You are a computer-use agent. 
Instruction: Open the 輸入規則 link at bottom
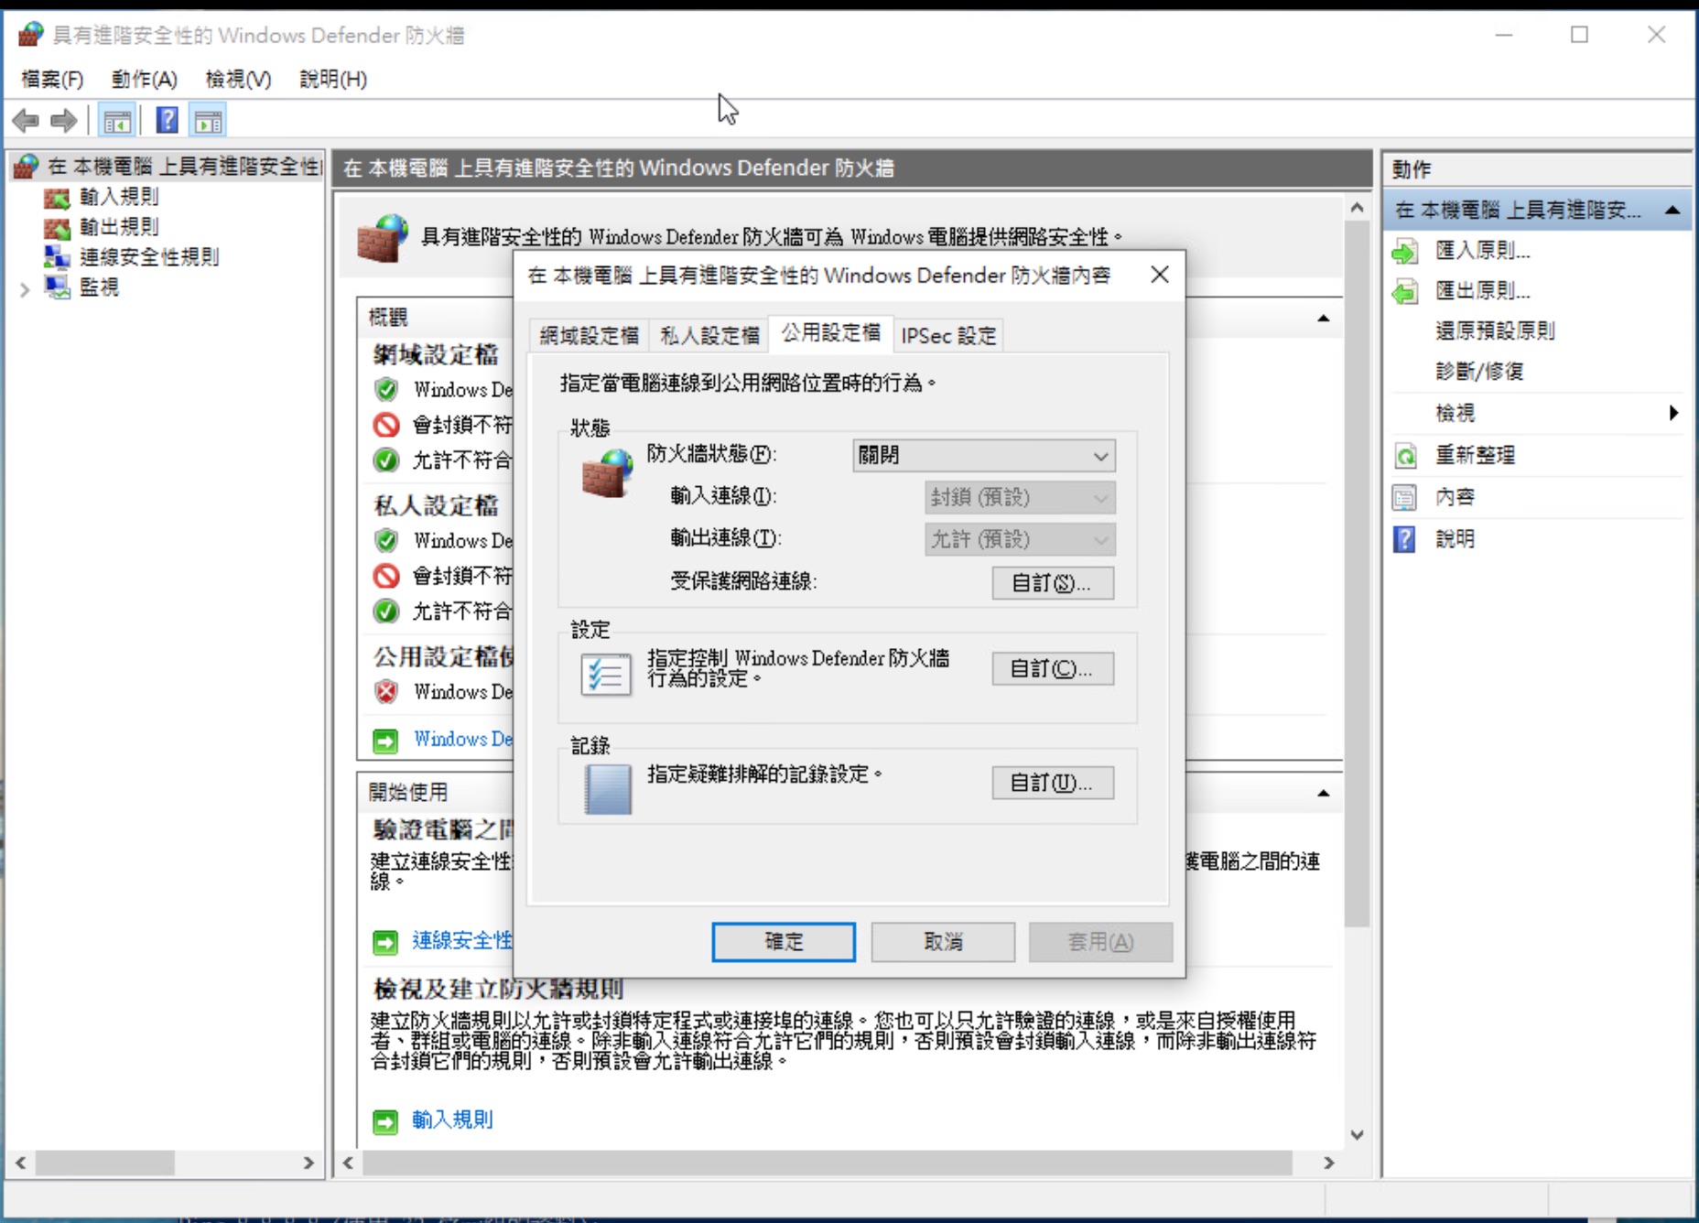pyautogui.click(x=452, y=1120)
